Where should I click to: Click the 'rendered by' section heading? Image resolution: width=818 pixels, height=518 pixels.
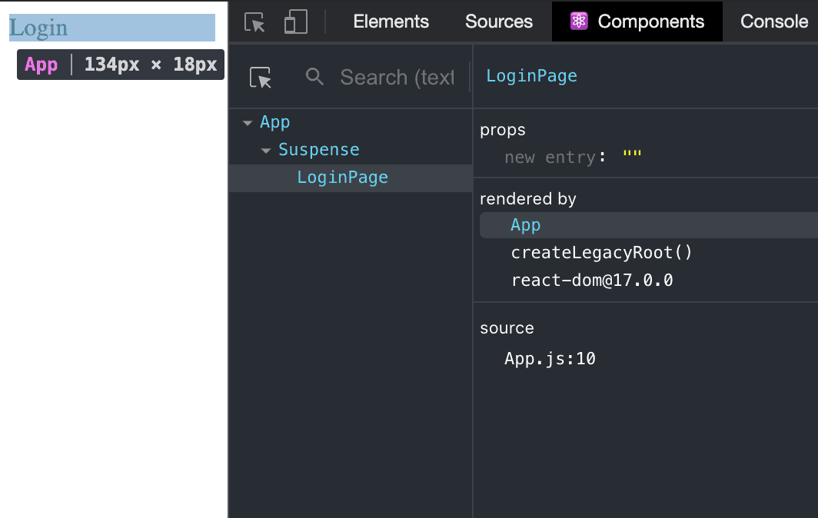tap(528, 199)
